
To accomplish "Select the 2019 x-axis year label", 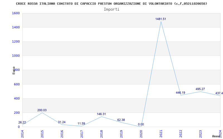I will (x=121, y=134).
